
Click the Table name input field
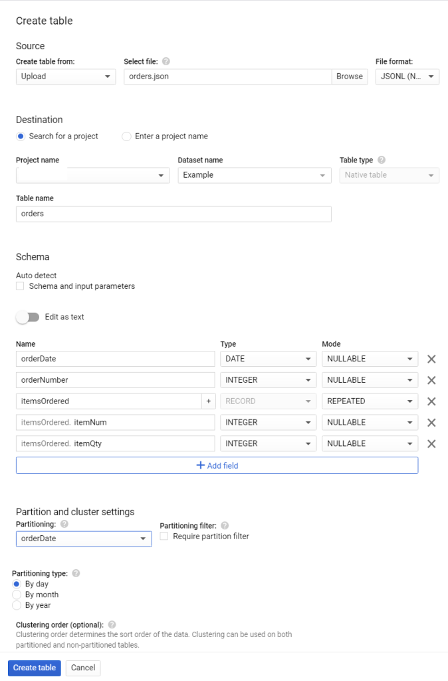click(x=173, y=214)
